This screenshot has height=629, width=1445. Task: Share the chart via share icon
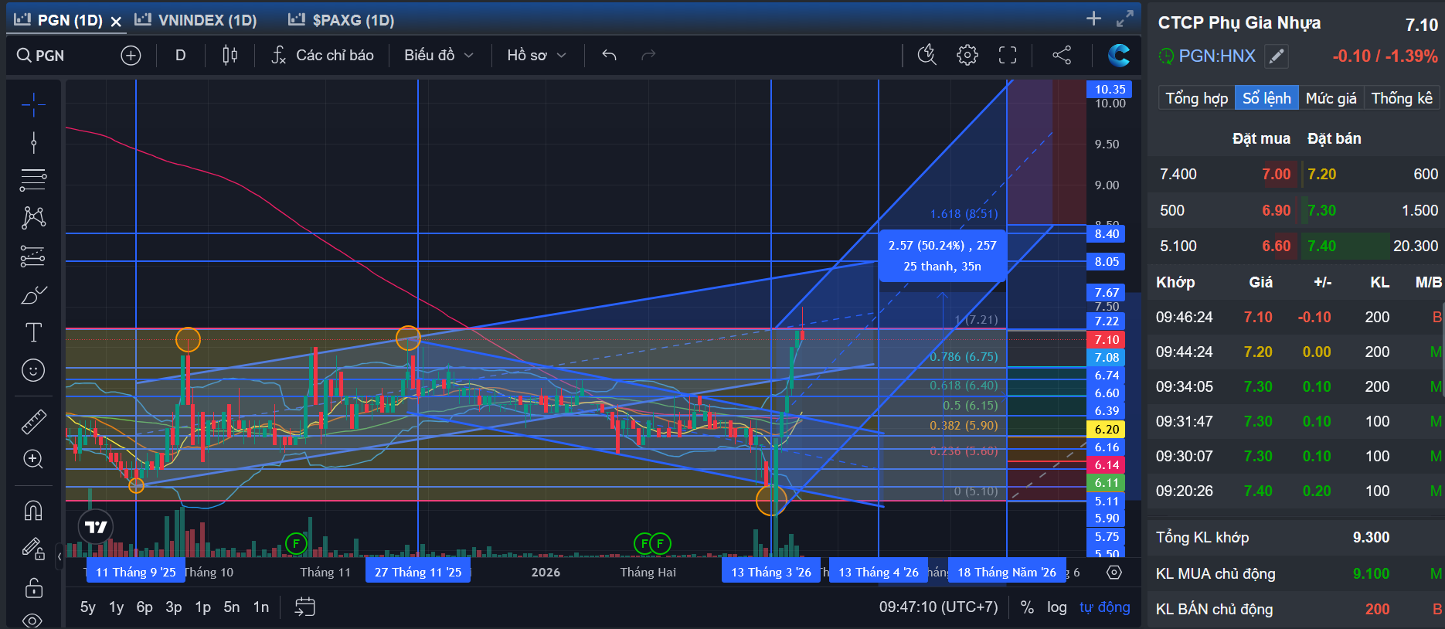(x=1062, y=55)
